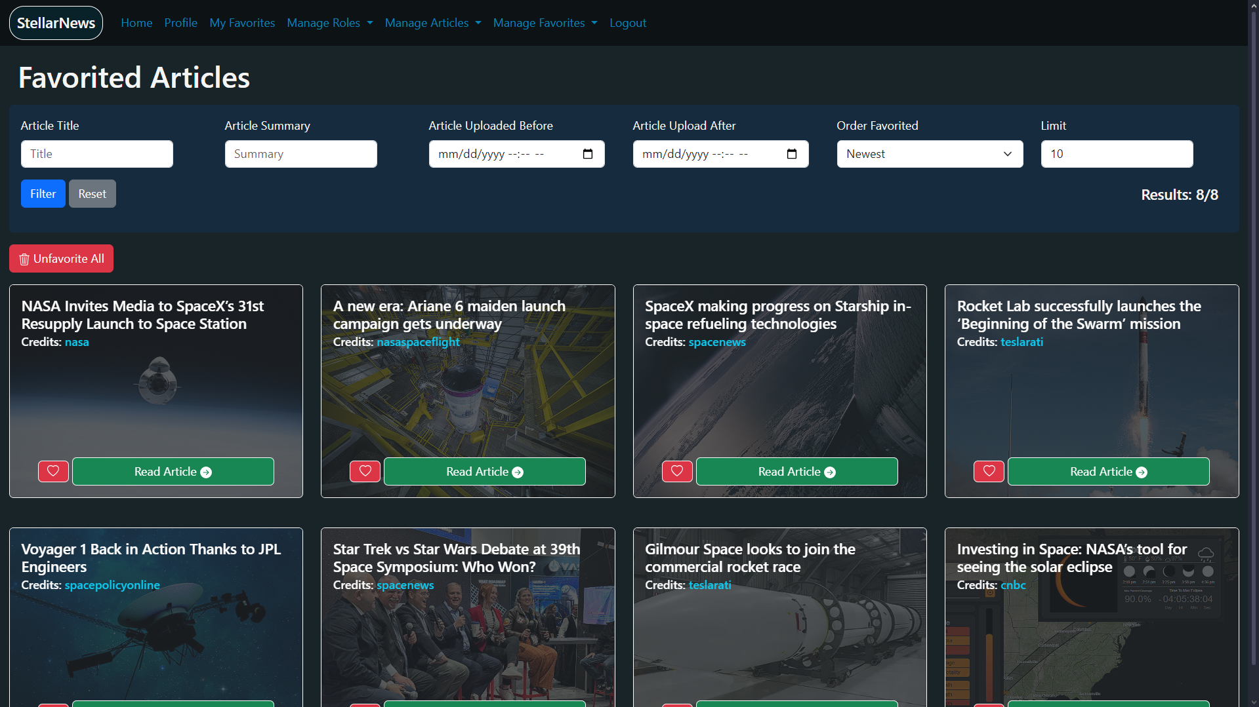Open the Order Favorited dropdown showing Newest
The image size is (1259, 707).
click(x=929, y=153)
